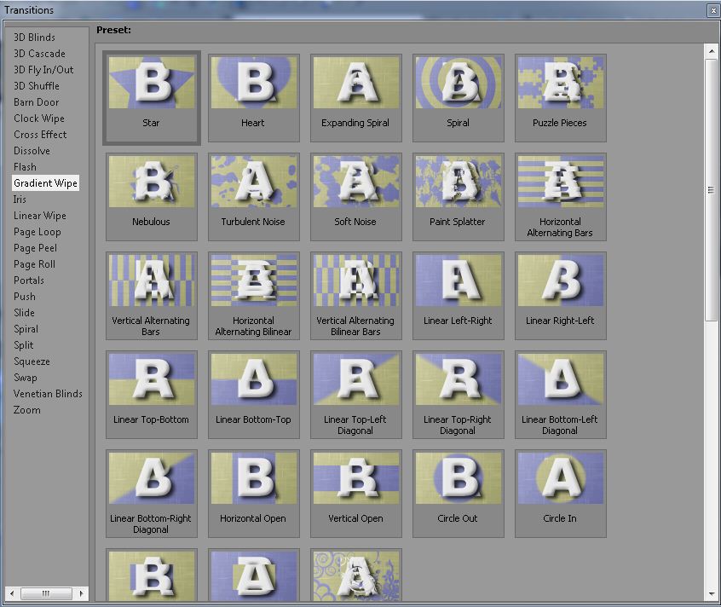The height and width of the screenshot is (607, 721).
Task: Choose 3D Fly In/Out transition
Action: pyautogui.click(x=43, y=69)
